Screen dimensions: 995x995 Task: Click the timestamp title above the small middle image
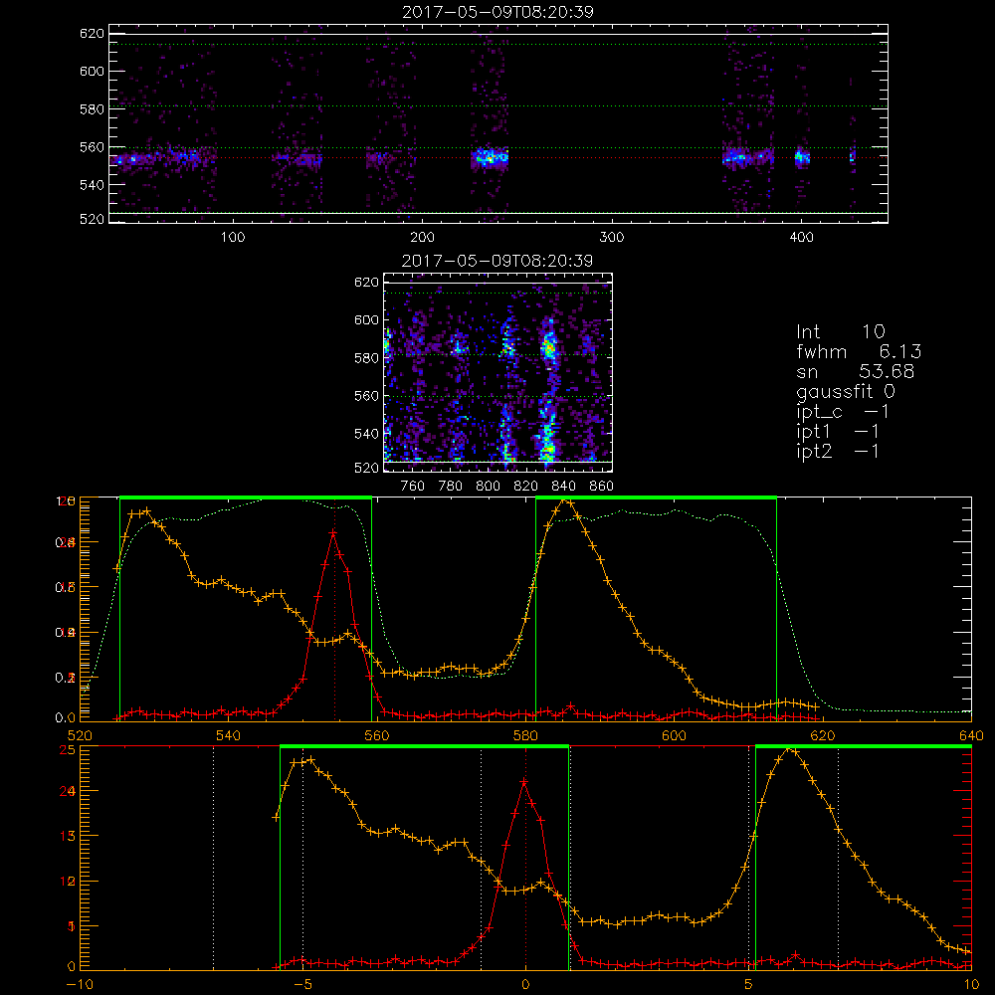click(497, 261)
